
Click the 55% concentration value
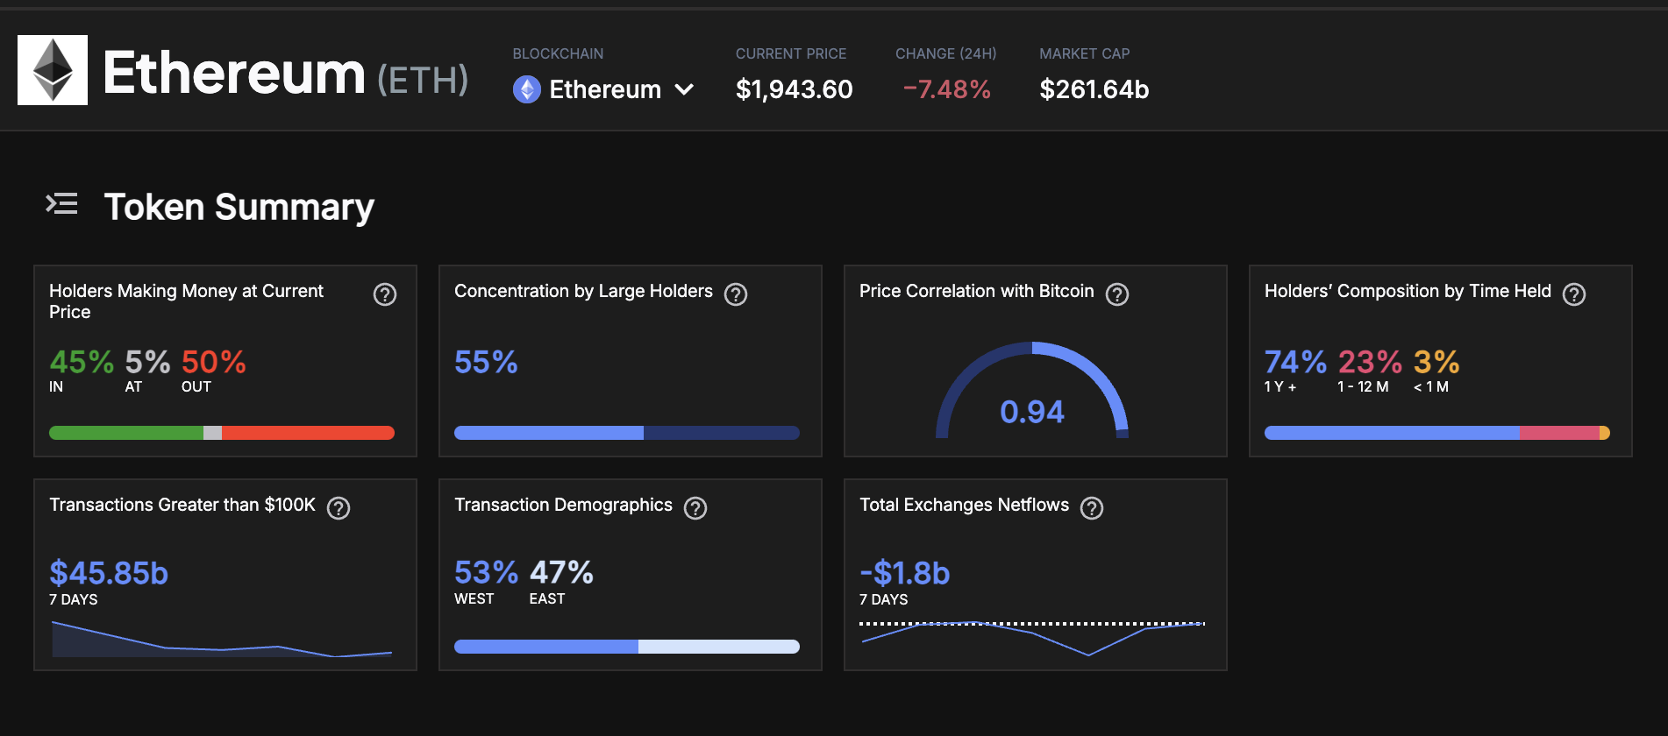pyautogui.click(x=486, y=362)
